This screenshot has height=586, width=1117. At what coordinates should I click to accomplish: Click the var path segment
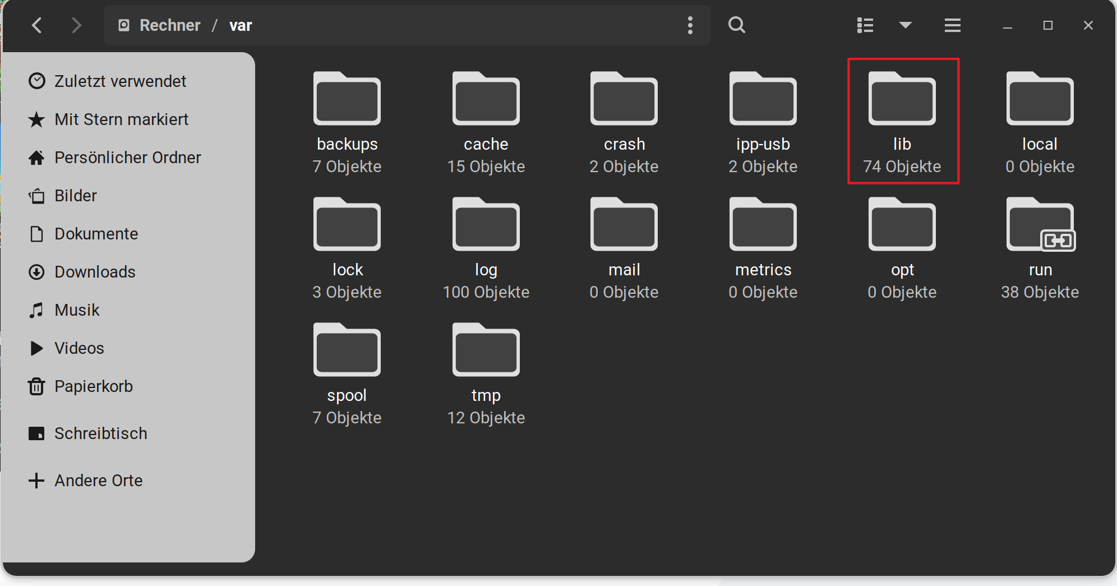coord(241,25)
